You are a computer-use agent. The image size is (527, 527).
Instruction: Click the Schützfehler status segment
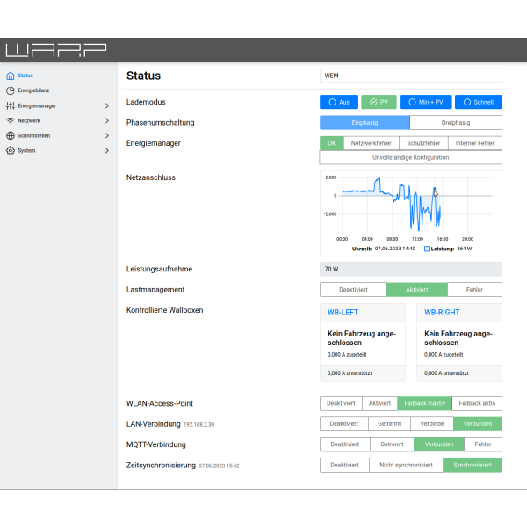[423, 143]
